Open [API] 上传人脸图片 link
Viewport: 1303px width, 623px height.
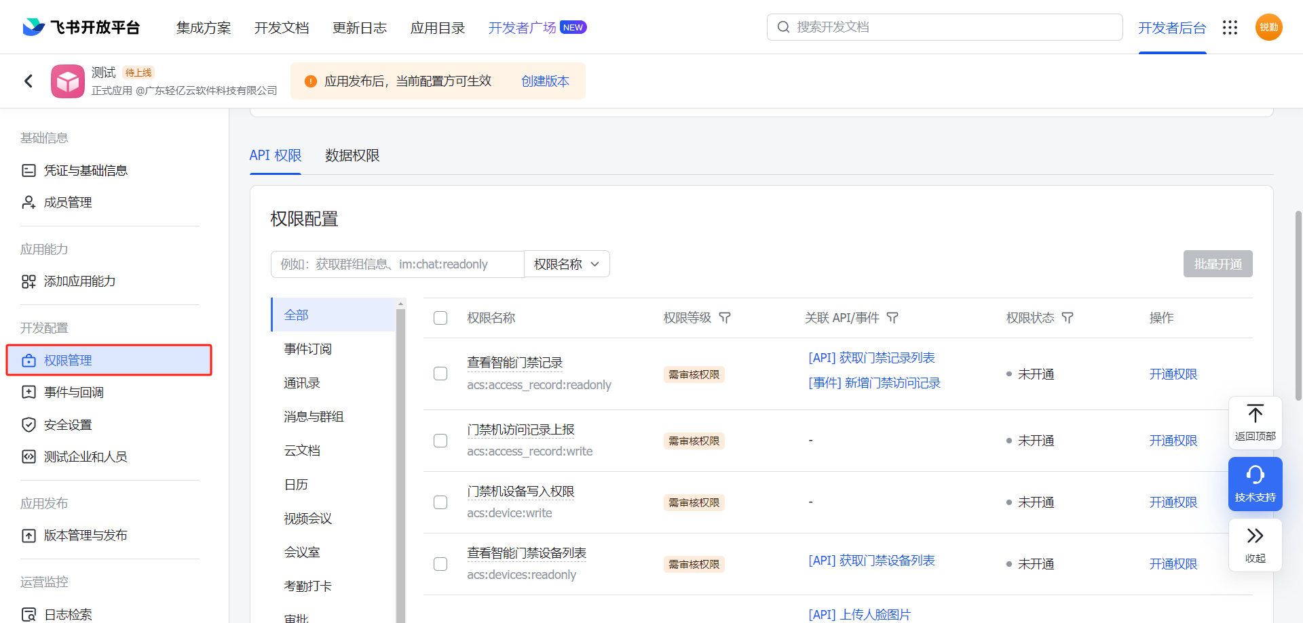pyautogui.click(x=859, y=614)
